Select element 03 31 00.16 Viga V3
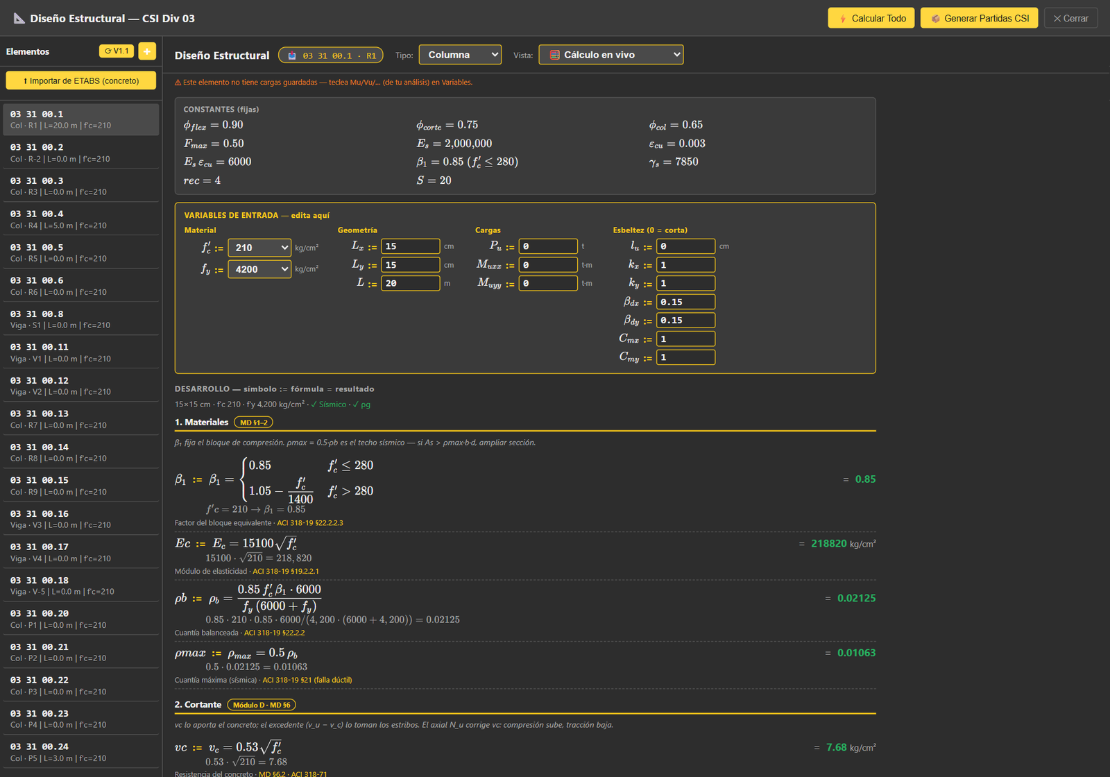Image resolution: width=1110 pixels, height=777 pixels. click(81, 519)
